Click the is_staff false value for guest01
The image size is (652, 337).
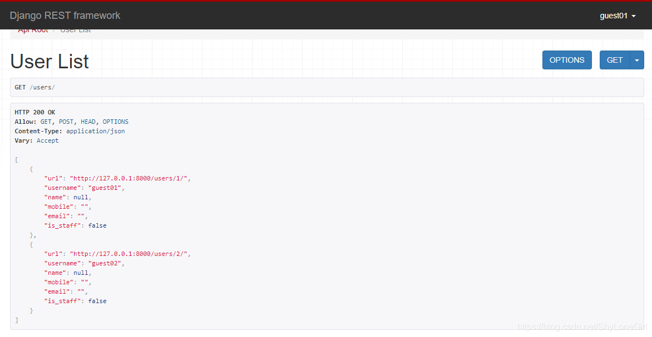coord(97,225)
